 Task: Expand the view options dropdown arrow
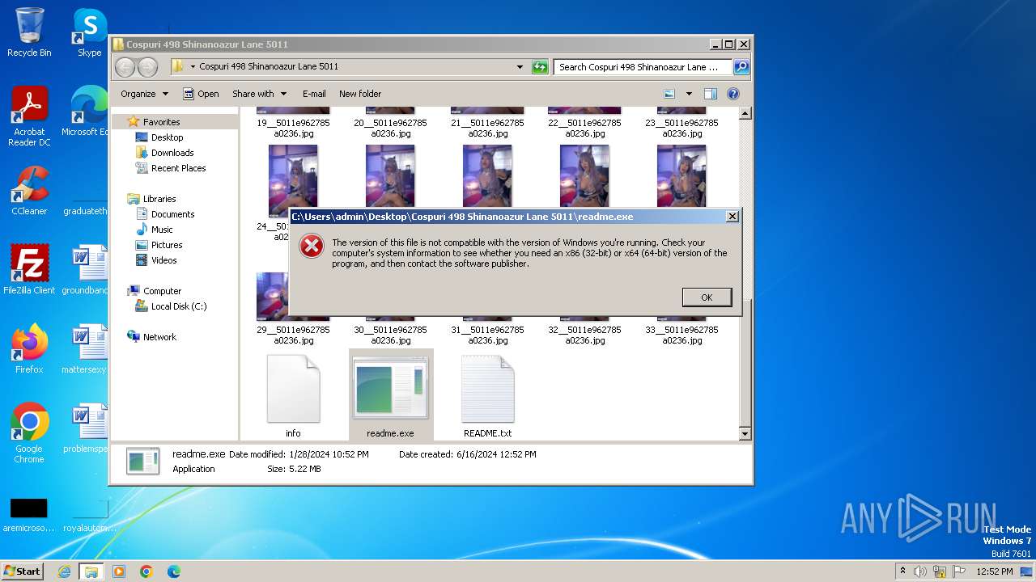[689, 94]
